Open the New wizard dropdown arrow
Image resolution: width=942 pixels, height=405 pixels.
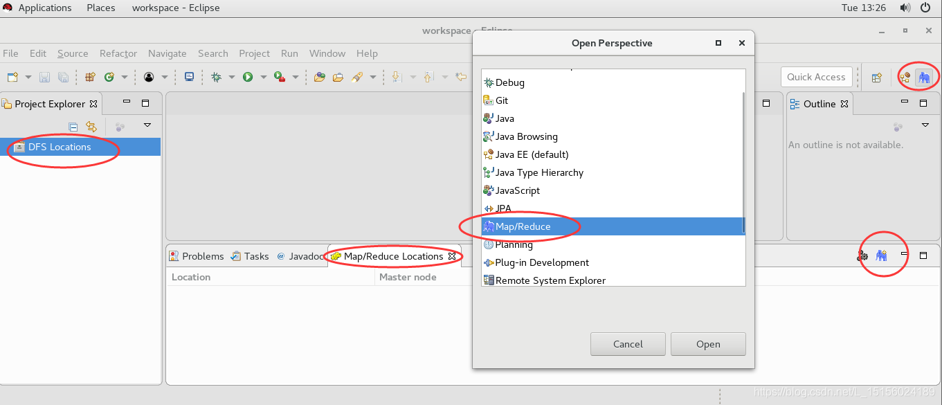(28, 78)
